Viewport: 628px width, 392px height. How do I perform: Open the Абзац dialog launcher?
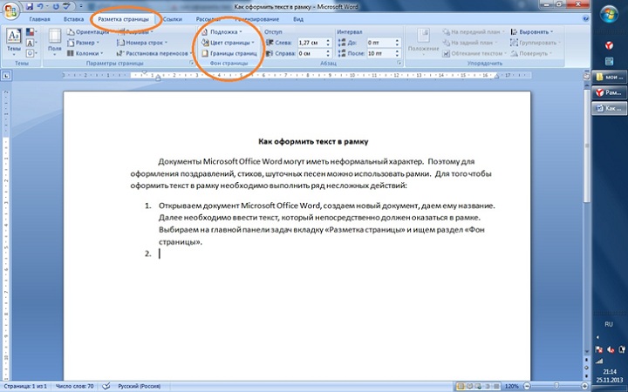[399, 64]
